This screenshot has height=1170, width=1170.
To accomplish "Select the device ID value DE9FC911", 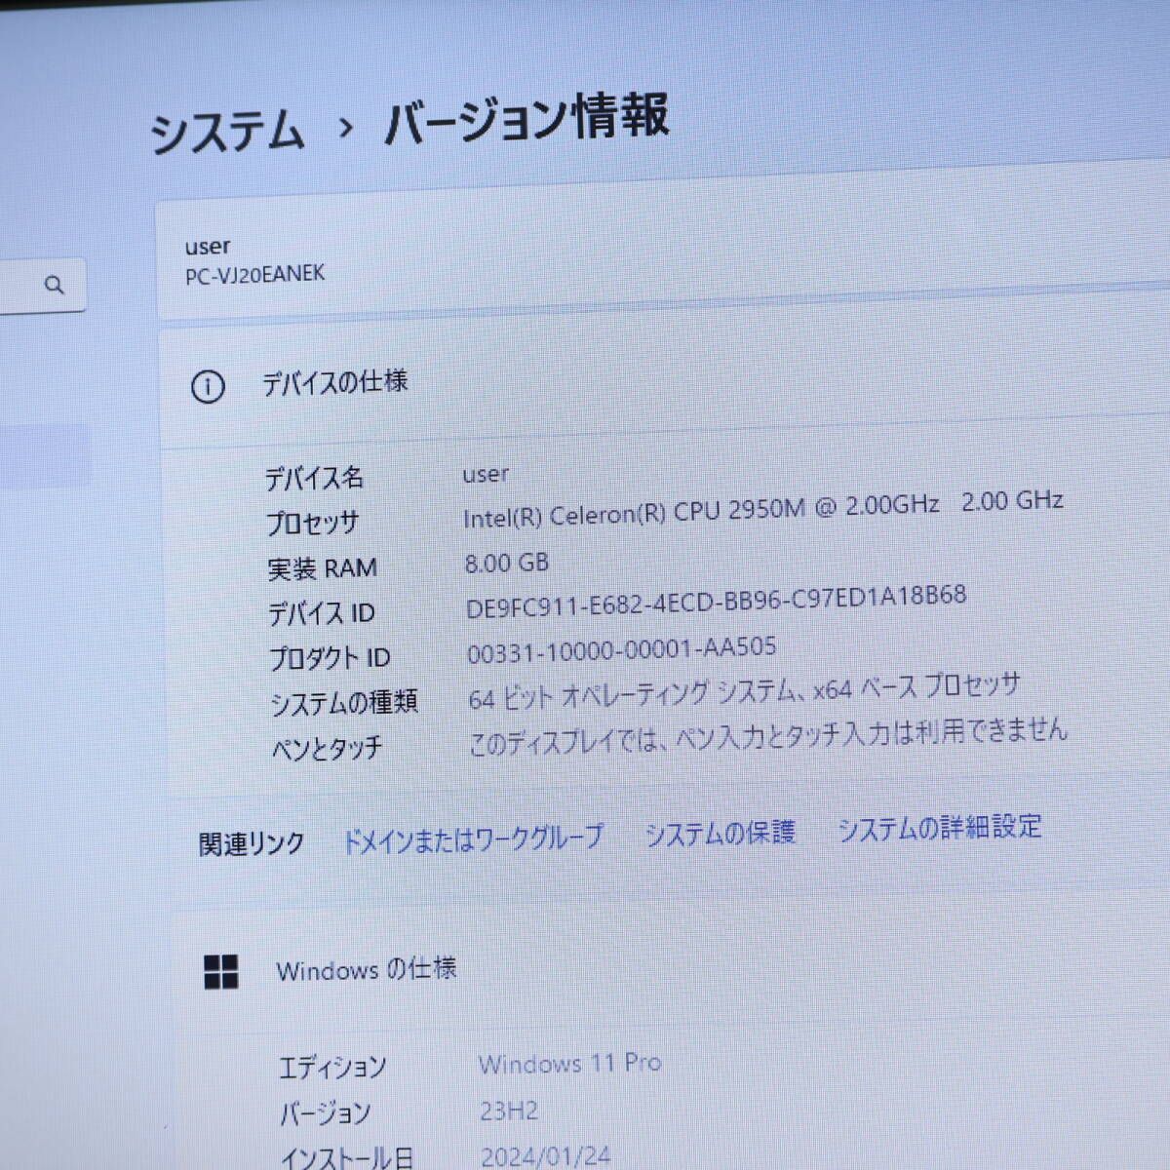I will click(x=717, y=601).
